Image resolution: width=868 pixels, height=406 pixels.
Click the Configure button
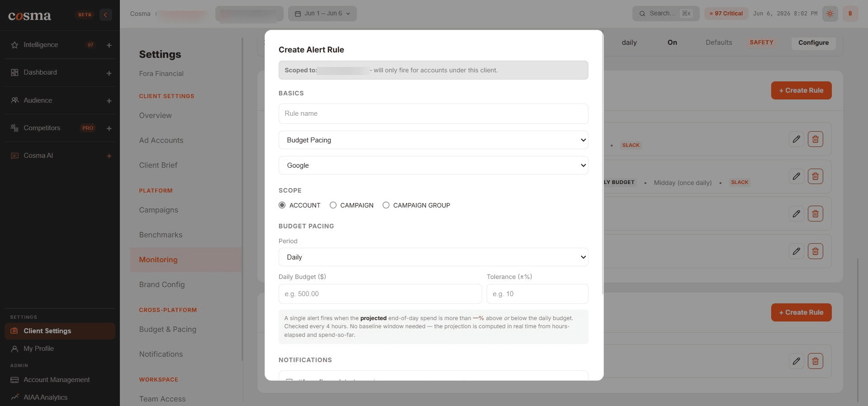tap(813, 42)
